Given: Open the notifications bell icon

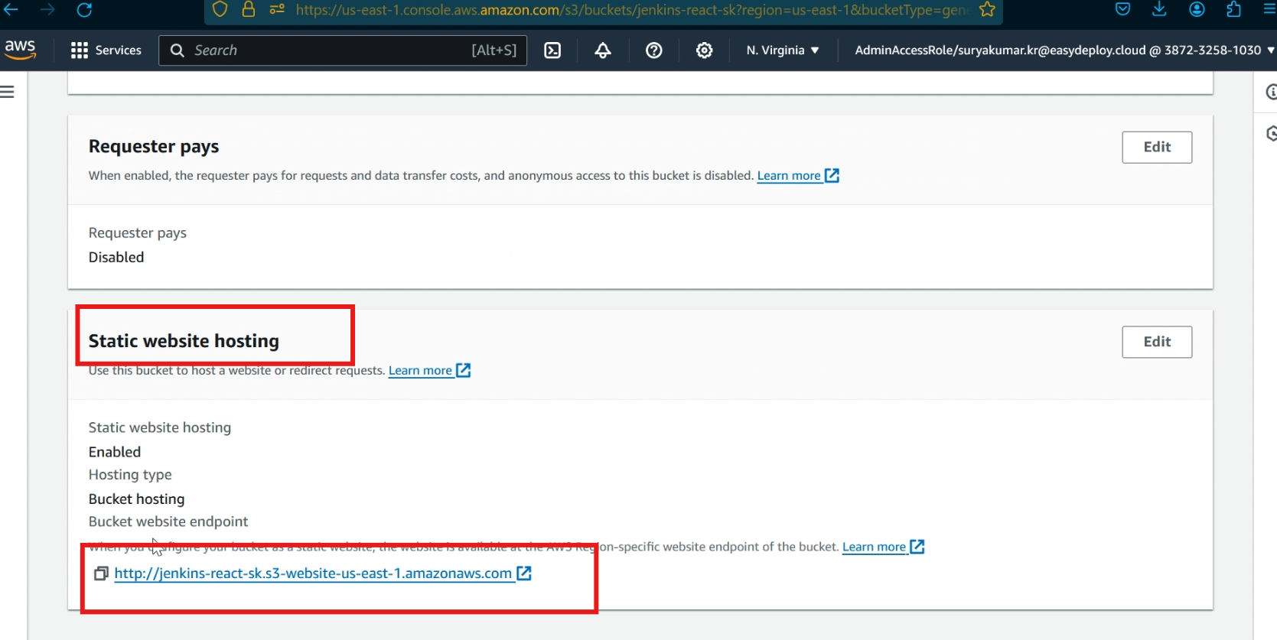Looking at the screenshot, I should coord(603,50).
